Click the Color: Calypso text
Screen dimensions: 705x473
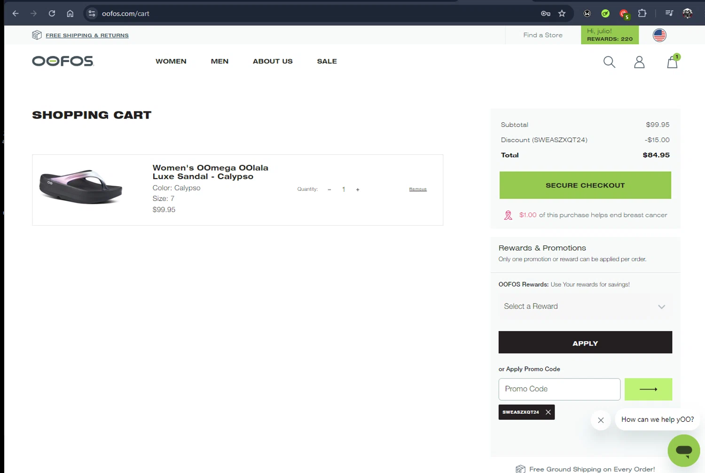tap(176, 188)
